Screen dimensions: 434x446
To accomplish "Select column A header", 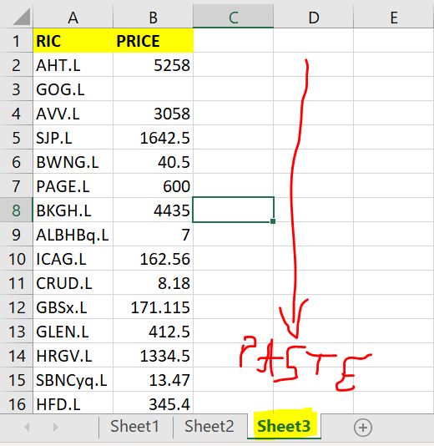I will point(73,18).
